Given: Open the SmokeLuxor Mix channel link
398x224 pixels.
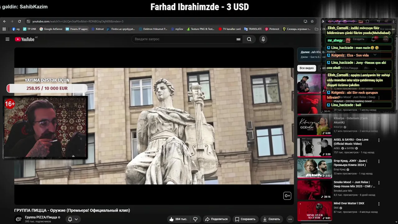Looking at the screenshot, I should click(x=343, y=191).
